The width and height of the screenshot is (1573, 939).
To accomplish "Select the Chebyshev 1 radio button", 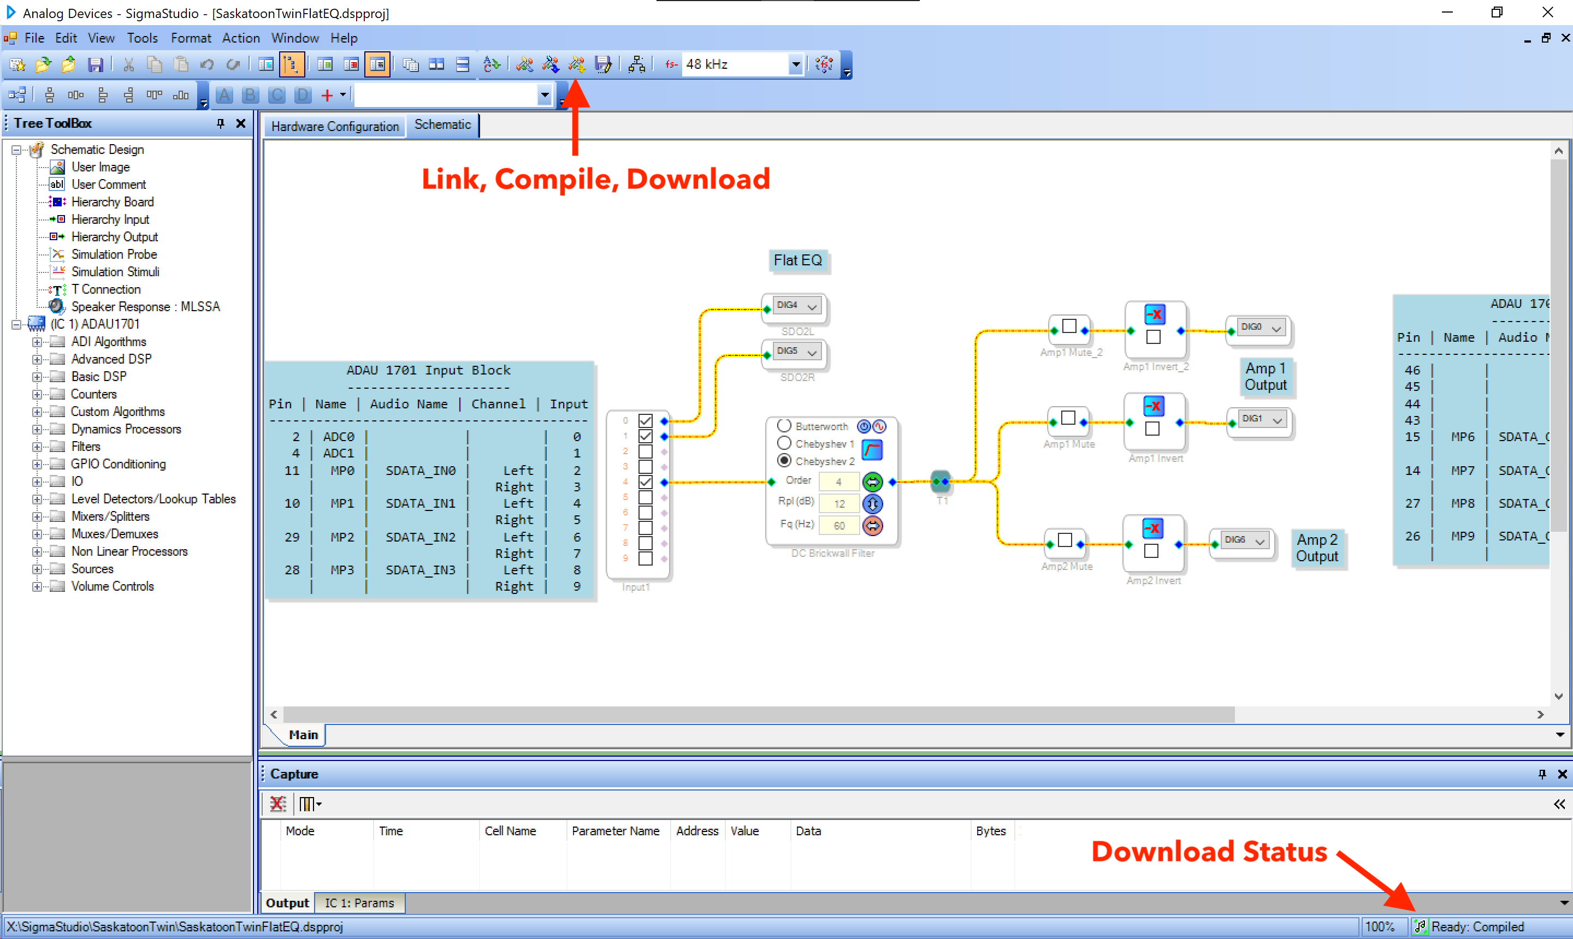I will pyautogui.click(x=784, y=443).
